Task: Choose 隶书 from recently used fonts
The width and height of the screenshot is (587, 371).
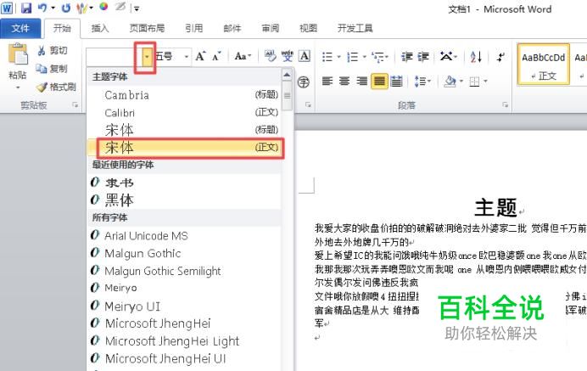Action: coord(184,183)
